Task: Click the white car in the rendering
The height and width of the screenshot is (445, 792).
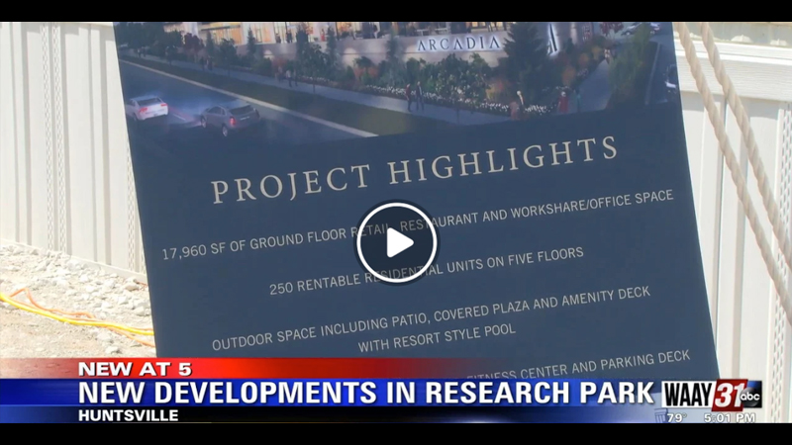Action: click(x=146, y=106)
